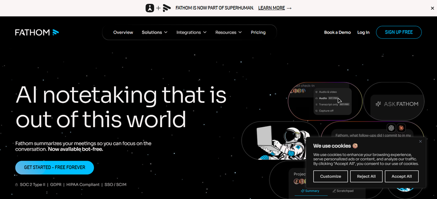437x199 pixels.
Task: Click the 'HIPAA Compliant' text
Action: (83, 185)
